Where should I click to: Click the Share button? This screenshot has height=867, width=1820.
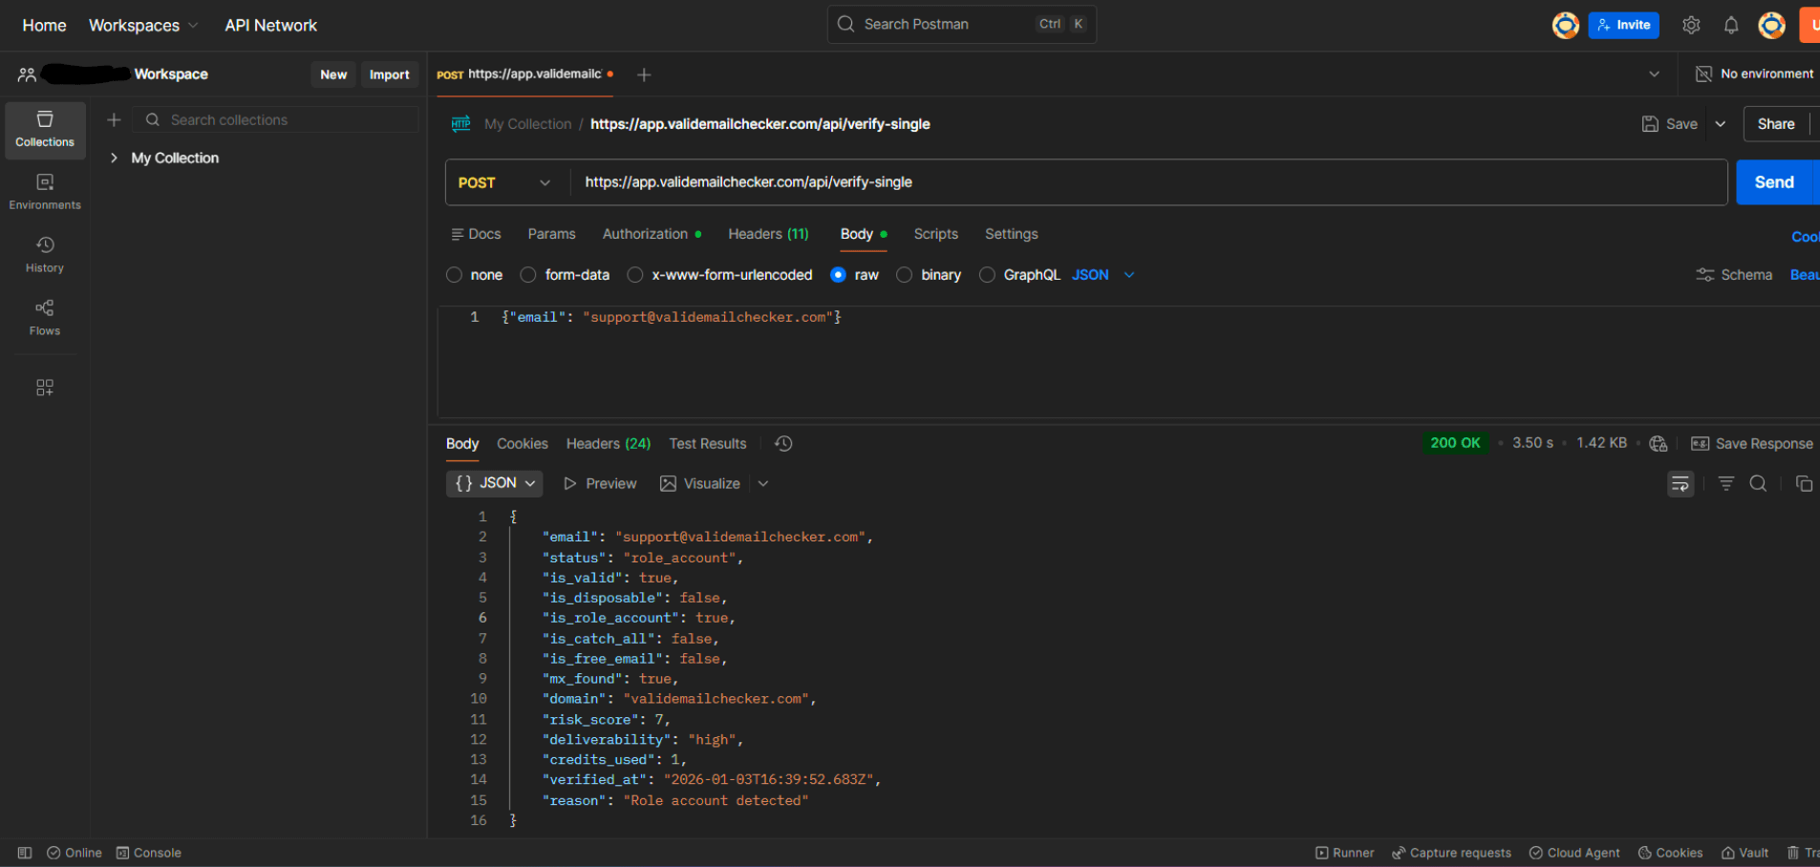coord(1775,123)
